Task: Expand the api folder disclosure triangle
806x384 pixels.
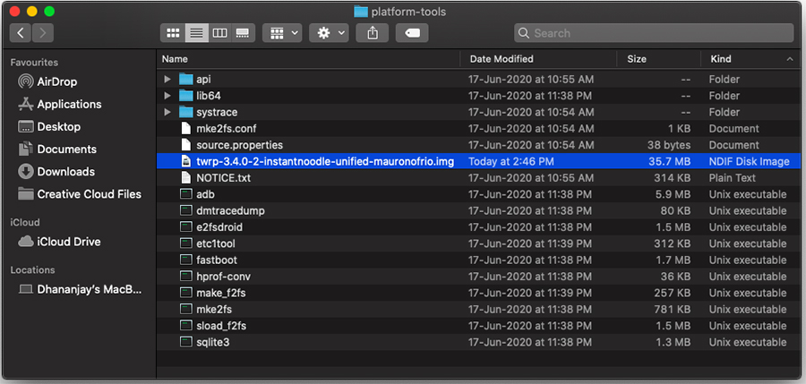Action: tap(167, 79)
